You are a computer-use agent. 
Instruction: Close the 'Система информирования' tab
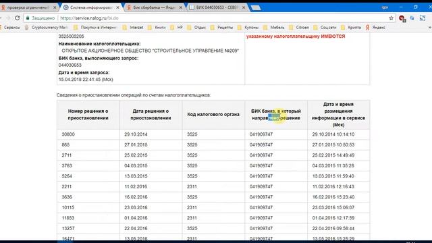117,7
